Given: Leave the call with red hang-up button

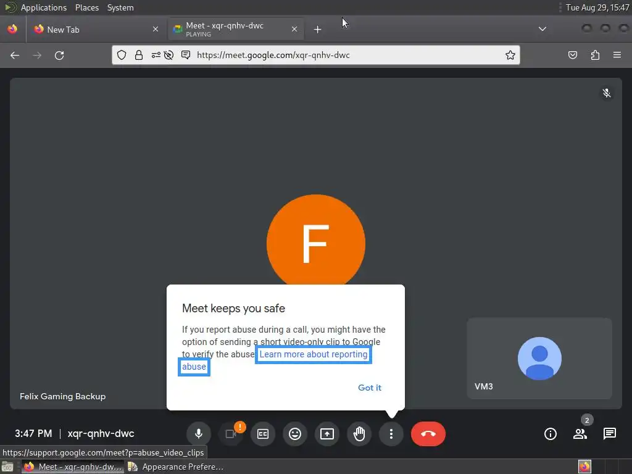Looking at the screenshot, I should click(x=428, y=434).
